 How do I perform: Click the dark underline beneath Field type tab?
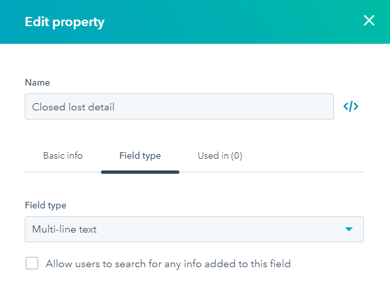coord(140,172)
